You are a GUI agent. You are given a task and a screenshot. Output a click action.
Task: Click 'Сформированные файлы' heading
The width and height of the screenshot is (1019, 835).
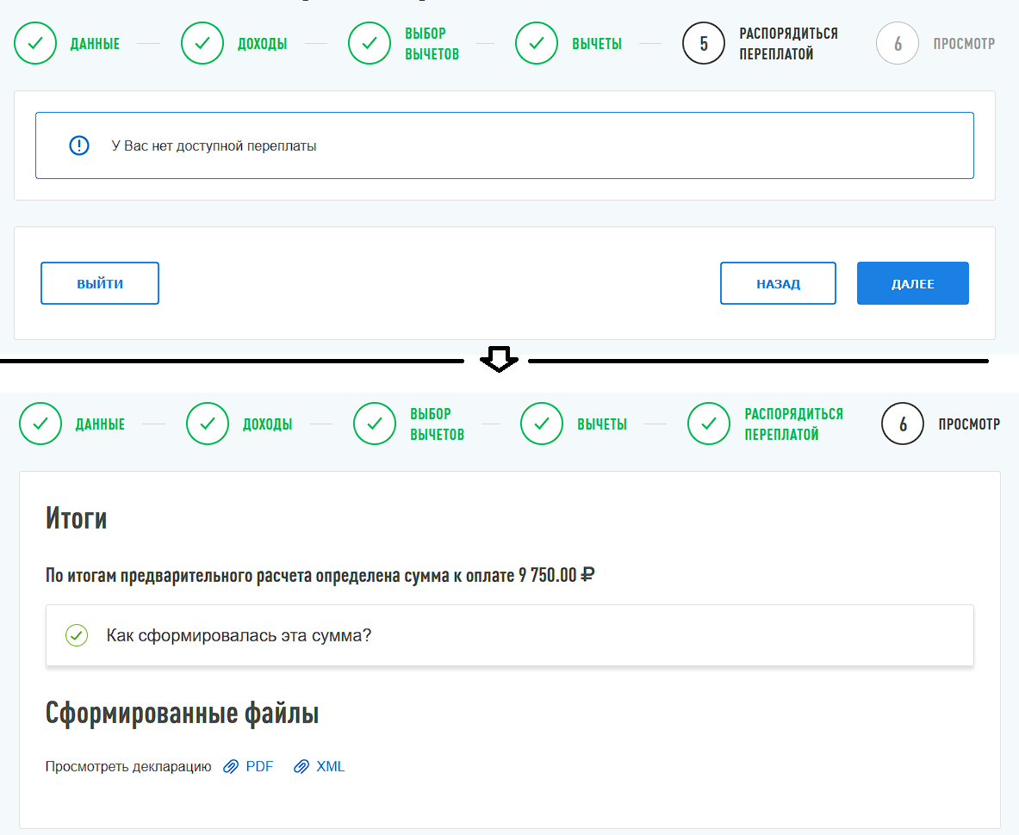[x=182, y=713]
